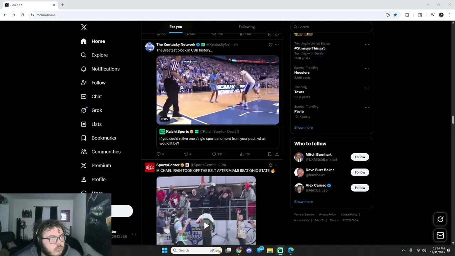Viewport: 455px width, 256px height.
Task: Open the Pavia trending topic
Action: tap(299, 111)
